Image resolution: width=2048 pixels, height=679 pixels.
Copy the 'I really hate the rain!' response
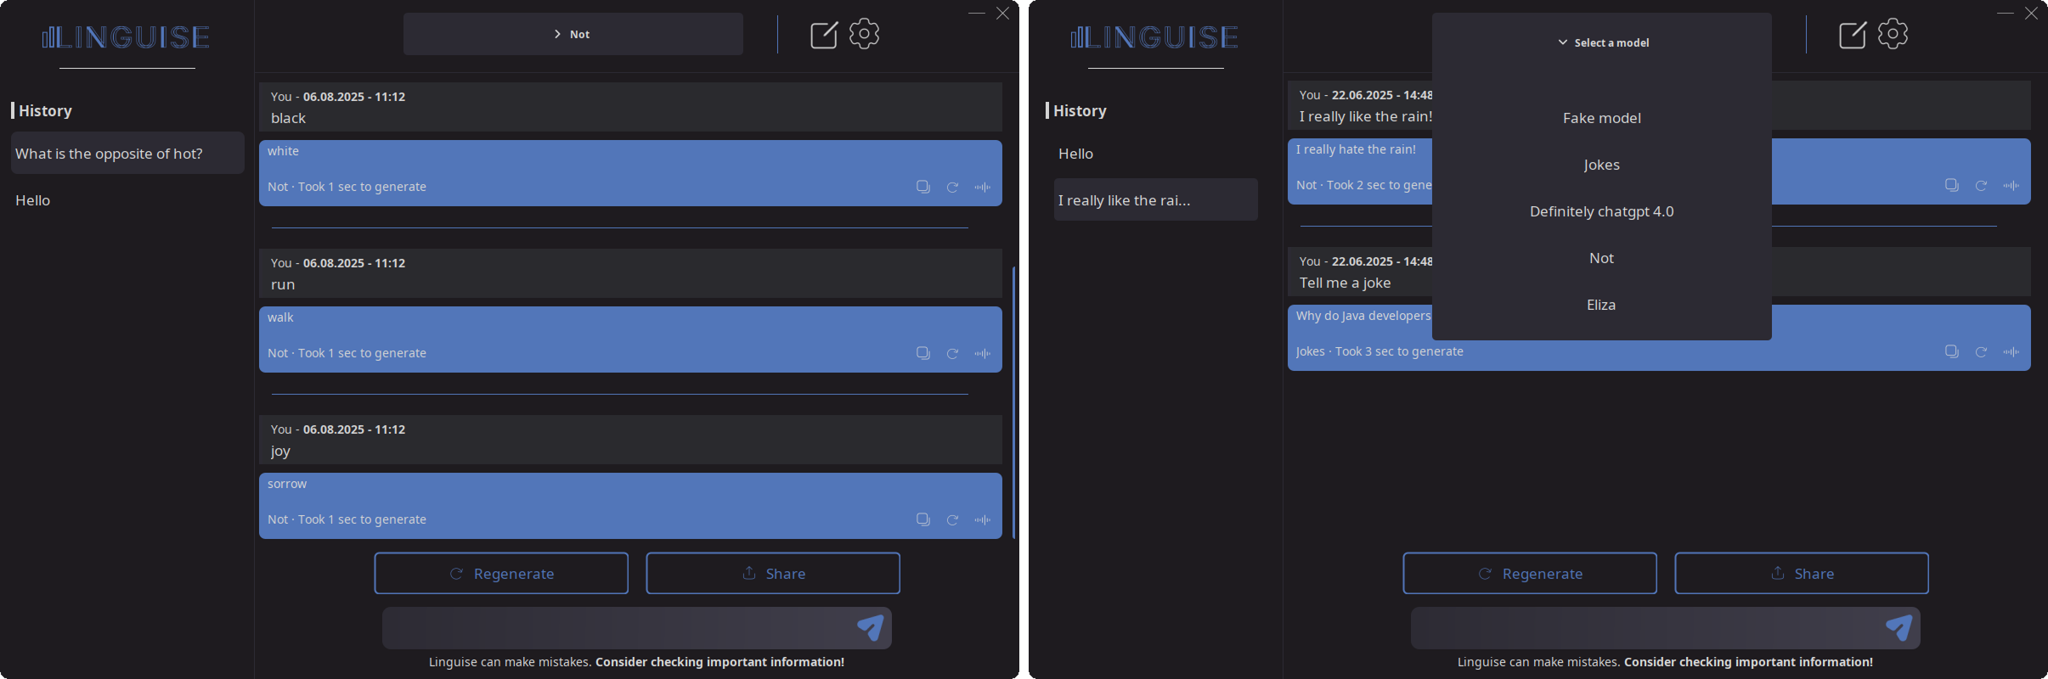point(1951,185)
